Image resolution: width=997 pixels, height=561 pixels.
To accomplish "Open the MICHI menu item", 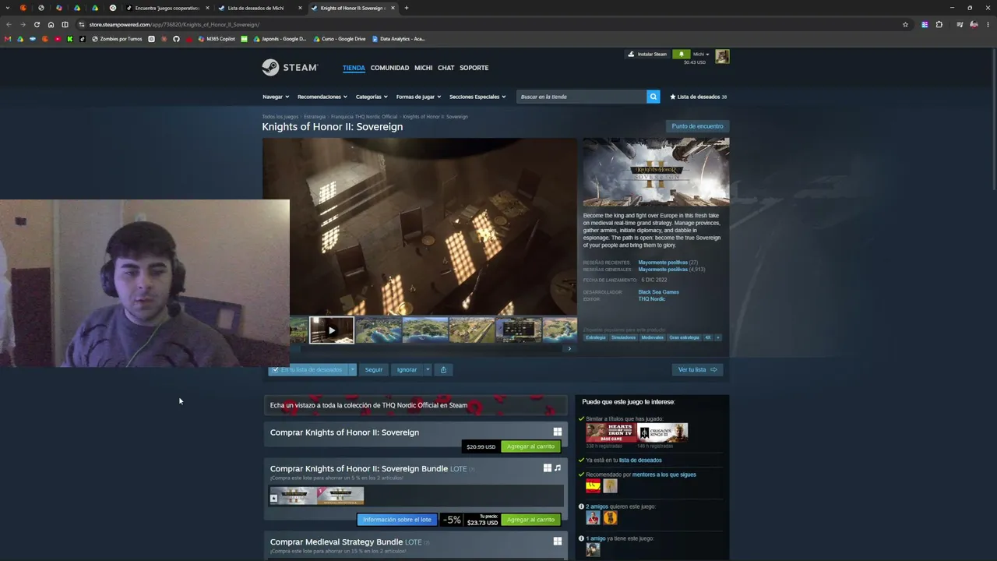I will pos(423,68).
